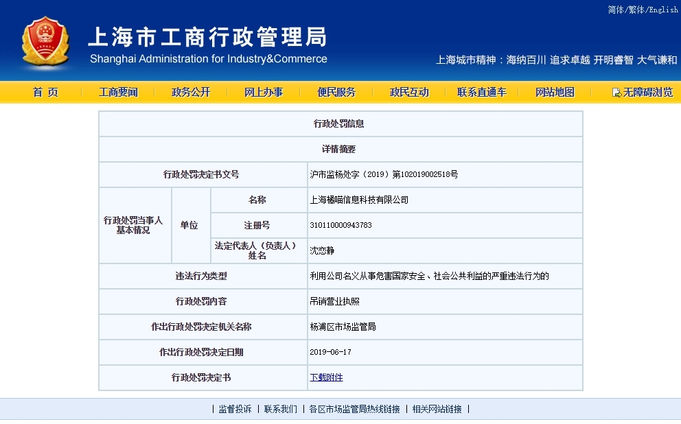This screenshot has height=424, width=681.
Task: Click the 无障碍浏览 accessibility icon
Action: 616,93
